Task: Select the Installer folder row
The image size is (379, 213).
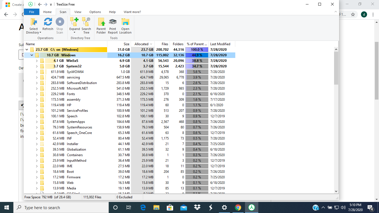Action: (x=130, y=144)
